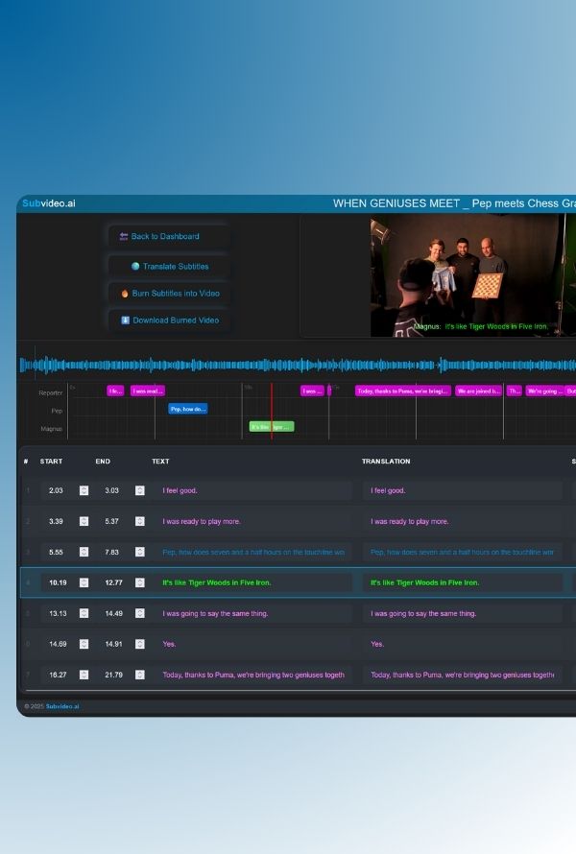Click the Magnus track label
The image size is (576, 854).
(52, 429)
